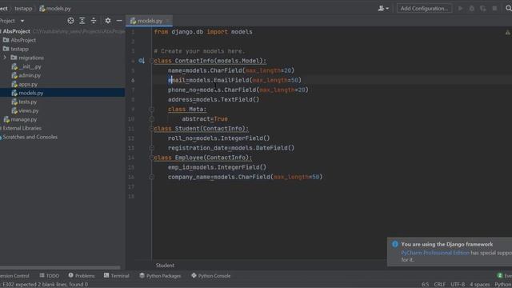
Task: Open views.py in the project tree
Action: [x=25, y=110]
